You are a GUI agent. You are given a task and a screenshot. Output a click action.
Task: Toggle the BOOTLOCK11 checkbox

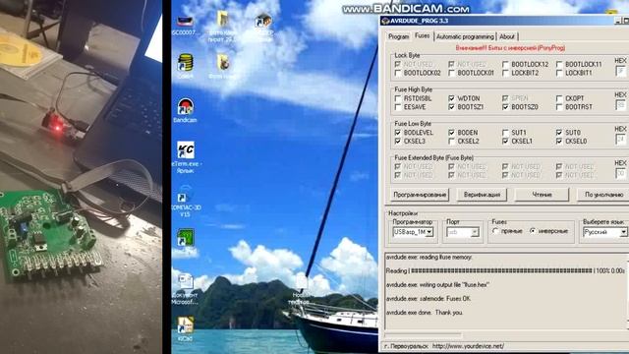pyautogui.click(x=559, y=64)
